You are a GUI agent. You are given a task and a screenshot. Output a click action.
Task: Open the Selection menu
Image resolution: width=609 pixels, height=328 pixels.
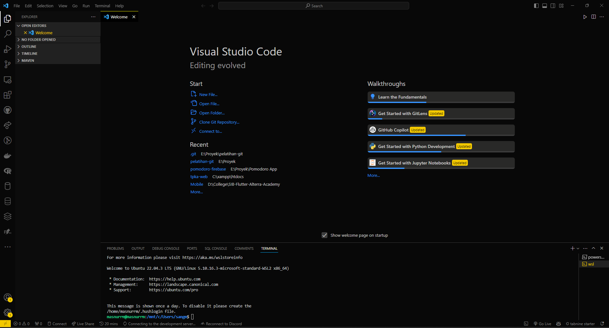click(x=45, y=6)
